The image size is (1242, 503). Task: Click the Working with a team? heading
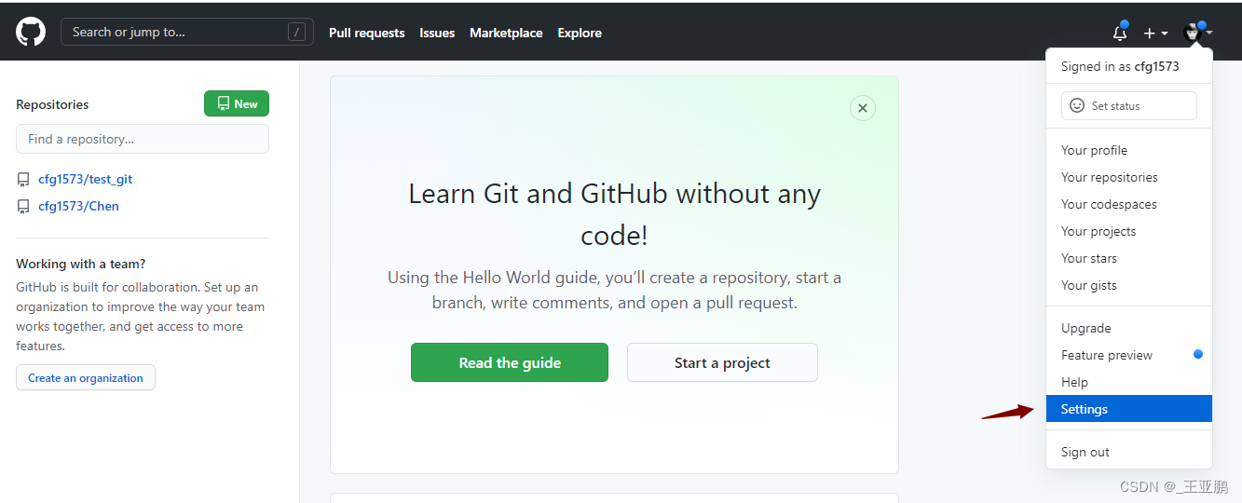pyautogui.click(x=81, y=264)
